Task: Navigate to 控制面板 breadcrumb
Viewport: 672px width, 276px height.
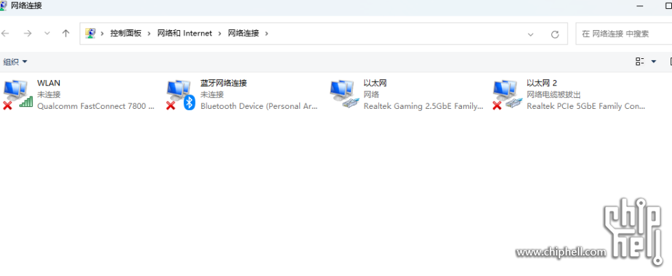Action: pos(126,34)
